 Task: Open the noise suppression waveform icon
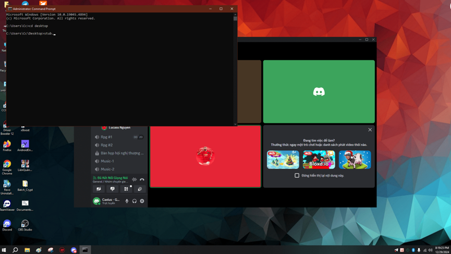pos(134,179)
